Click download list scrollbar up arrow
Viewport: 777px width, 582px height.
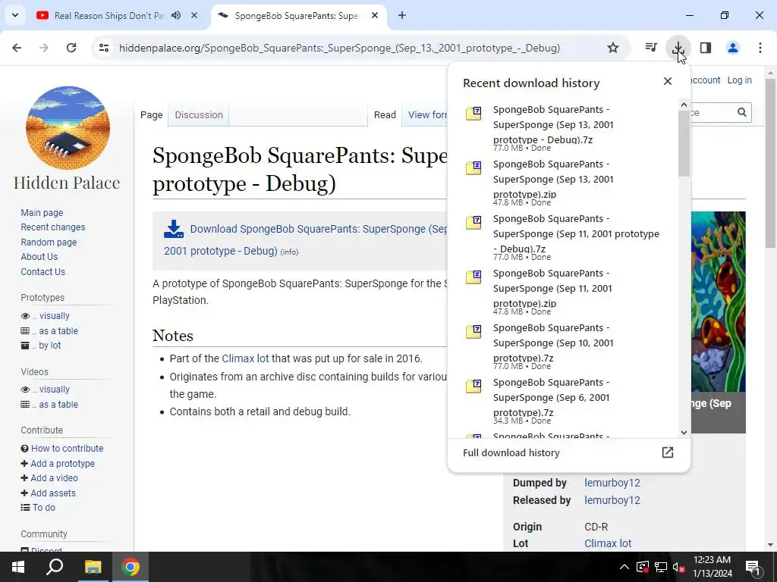684,105
